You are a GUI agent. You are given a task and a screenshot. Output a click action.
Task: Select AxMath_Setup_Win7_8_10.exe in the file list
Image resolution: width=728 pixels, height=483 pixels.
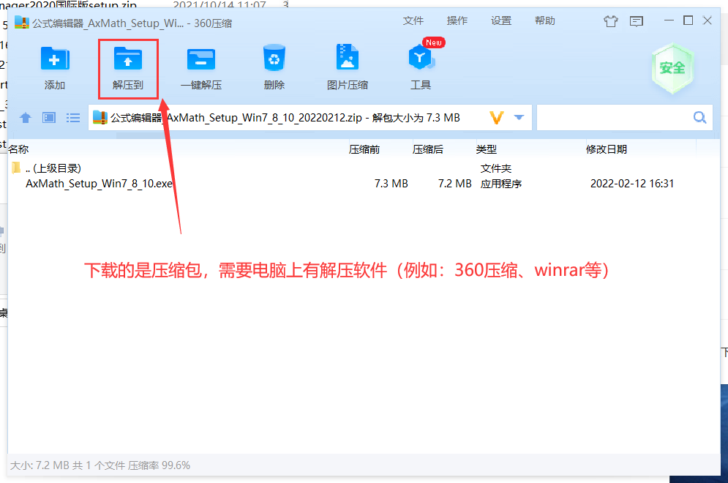pos(100,184)
